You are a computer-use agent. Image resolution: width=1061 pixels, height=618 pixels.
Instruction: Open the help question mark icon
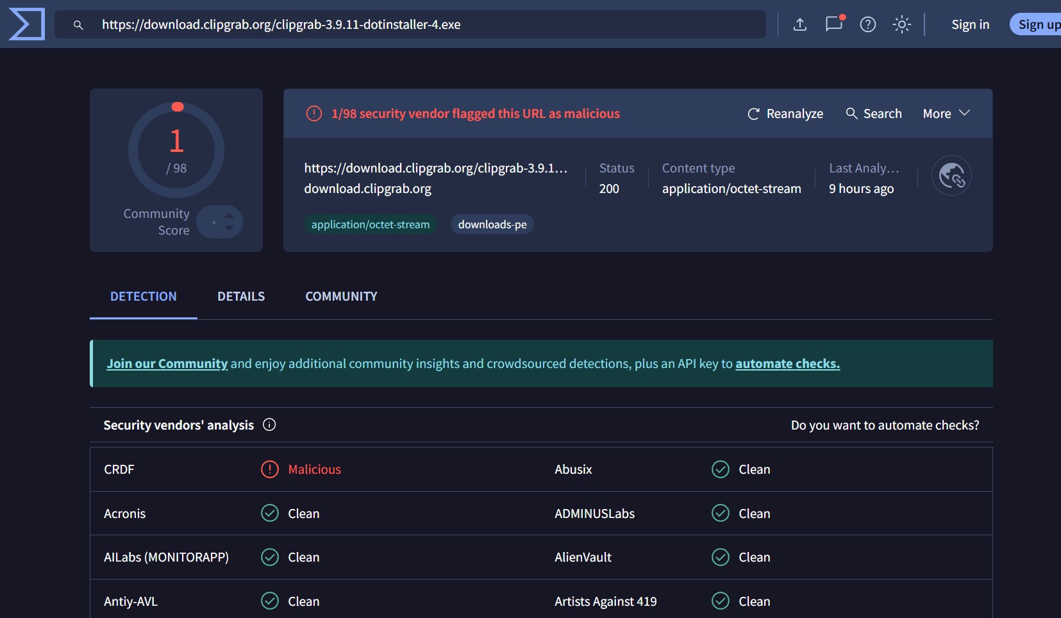pyautogui.click(x=868, y=24)
